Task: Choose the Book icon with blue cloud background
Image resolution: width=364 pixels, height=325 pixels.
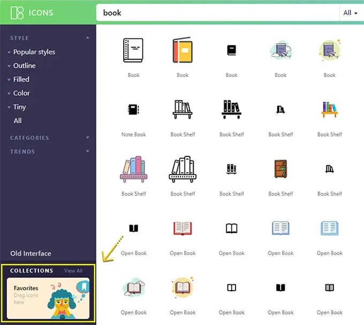Action: pyautogui.click(x=280, y=50)
